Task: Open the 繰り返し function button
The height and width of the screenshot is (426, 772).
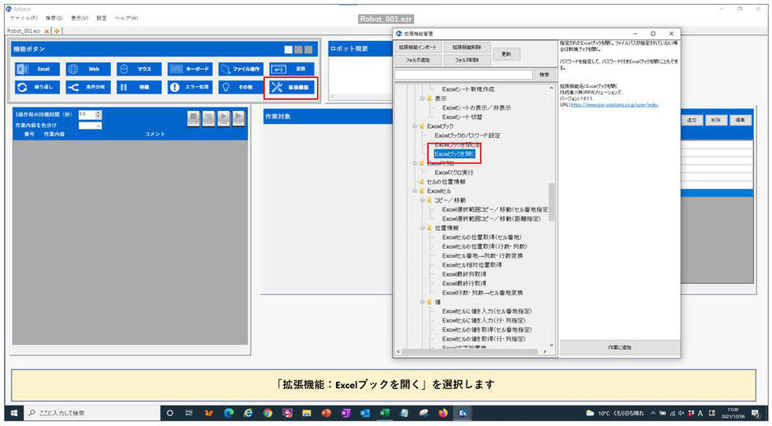Action: click(38, 87)
